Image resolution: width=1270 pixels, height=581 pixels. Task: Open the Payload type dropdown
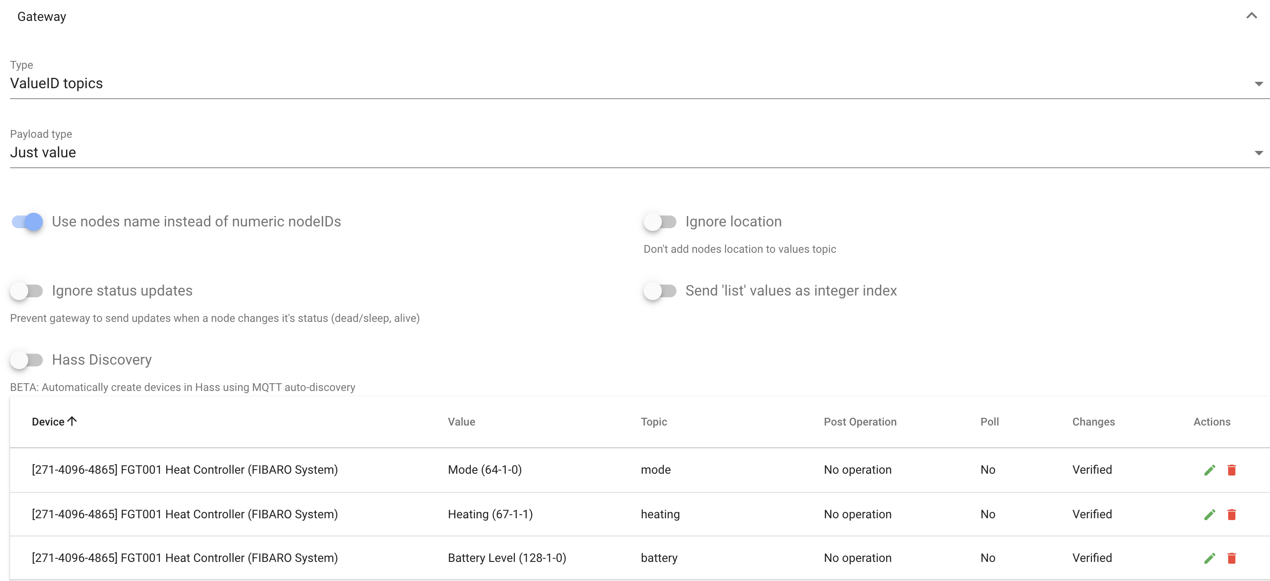(634, 153)
